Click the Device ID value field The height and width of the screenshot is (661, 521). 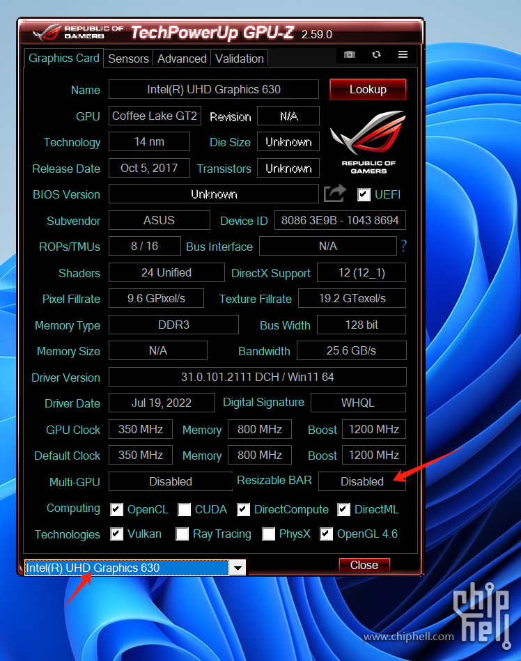pos(340,220)
